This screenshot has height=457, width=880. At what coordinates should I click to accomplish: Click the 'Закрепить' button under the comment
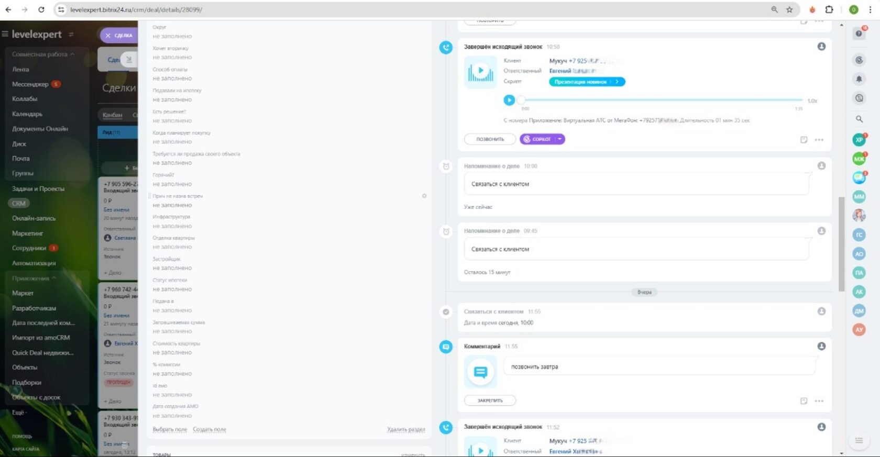coord(490,400)
